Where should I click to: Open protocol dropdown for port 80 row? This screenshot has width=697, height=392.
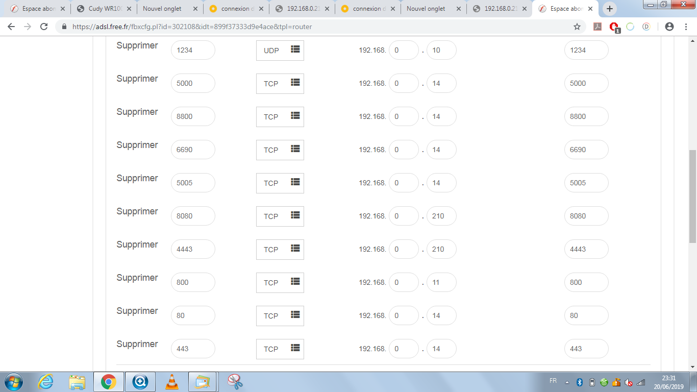280,315
